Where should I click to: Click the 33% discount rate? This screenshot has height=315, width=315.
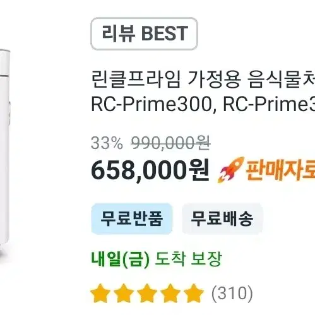(x=107, y=143)
